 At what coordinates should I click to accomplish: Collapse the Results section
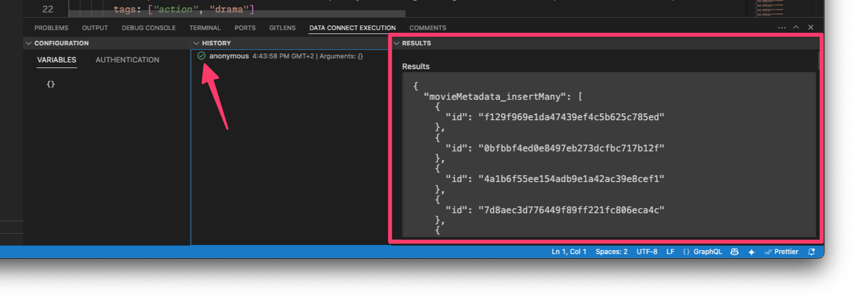pos(397,43)
